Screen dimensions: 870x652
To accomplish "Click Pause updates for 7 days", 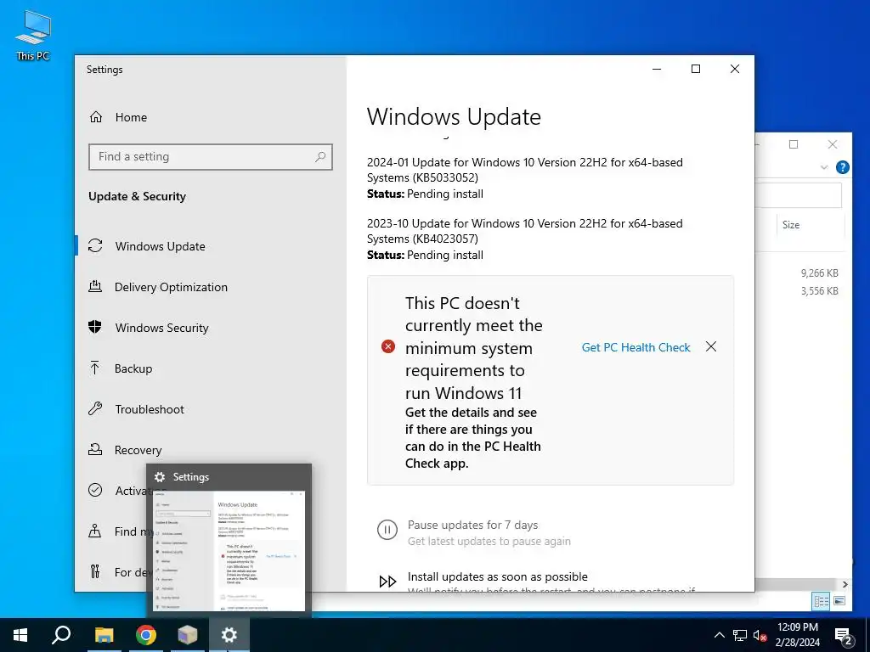I will point(472,525).
